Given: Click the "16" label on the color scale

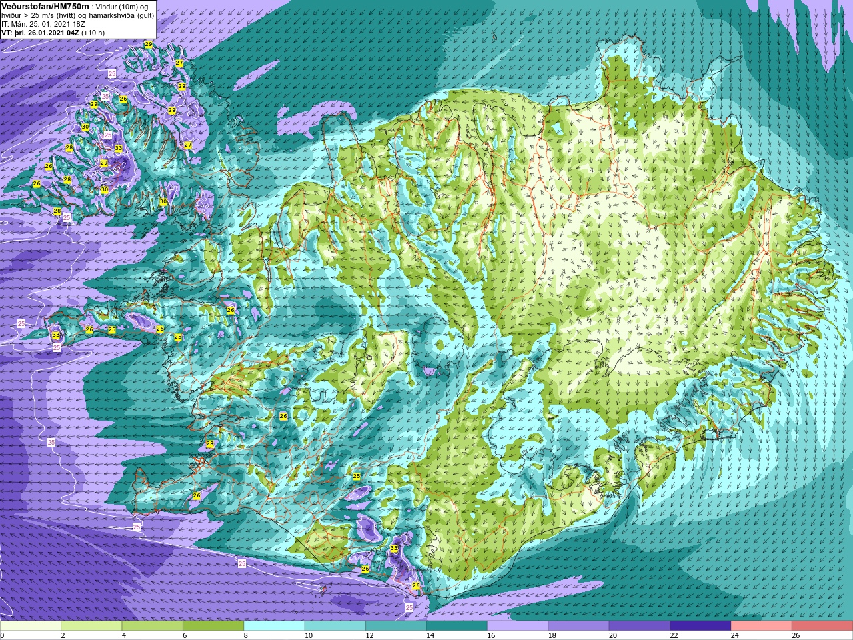Looking at the screenshot, I should coord(491,635).
